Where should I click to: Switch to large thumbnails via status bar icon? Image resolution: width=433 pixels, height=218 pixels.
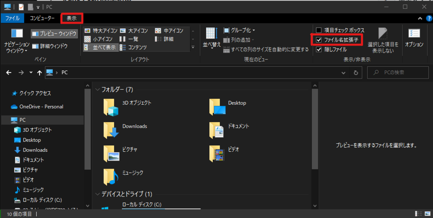[427, 214]
